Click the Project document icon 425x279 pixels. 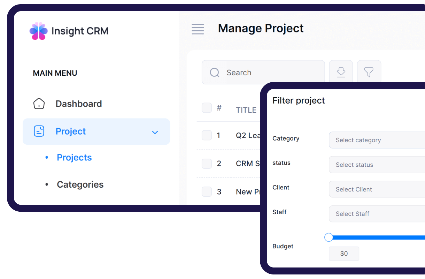click(x=39, y=131)
